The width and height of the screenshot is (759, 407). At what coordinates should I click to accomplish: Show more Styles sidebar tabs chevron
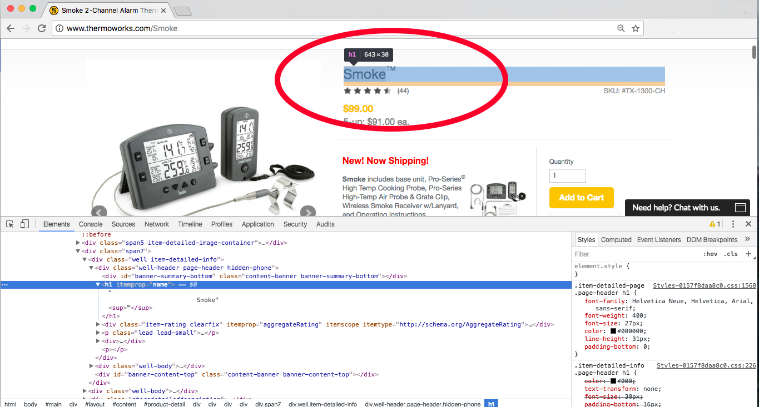[747, 239]
